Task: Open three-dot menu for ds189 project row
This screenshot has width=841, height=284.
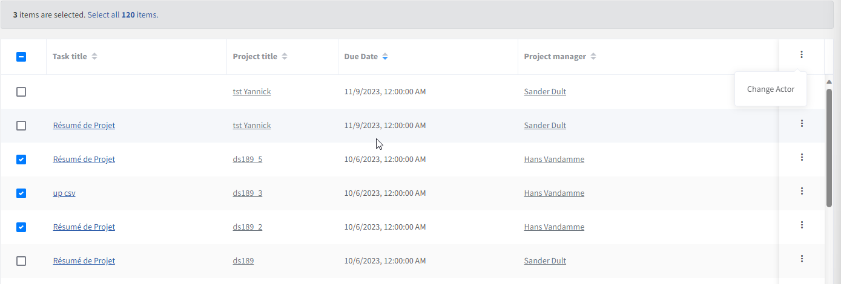Action: pyautogui.click(x=801, y=259)
